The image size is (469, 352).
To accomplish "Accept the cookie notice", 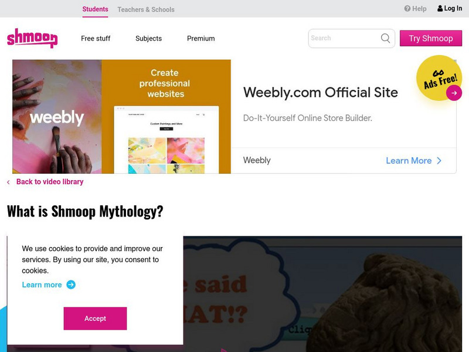I will point(95,319).
